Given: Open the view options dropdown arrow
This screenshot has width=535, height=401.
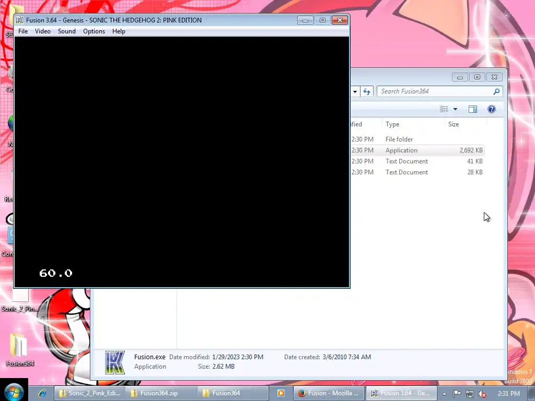Looking at the screenshot, I should point(455,109).
